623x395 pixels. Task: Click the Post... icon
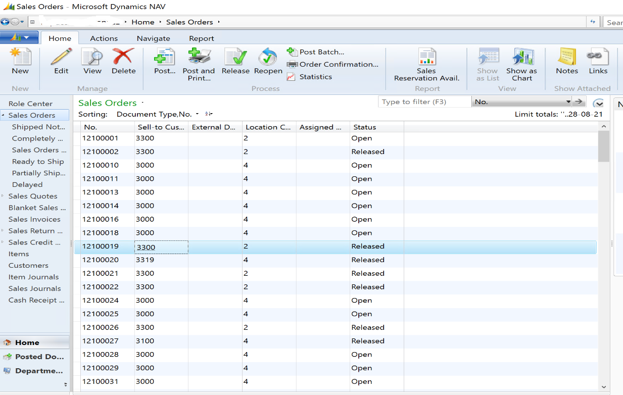tap(165, 57)
